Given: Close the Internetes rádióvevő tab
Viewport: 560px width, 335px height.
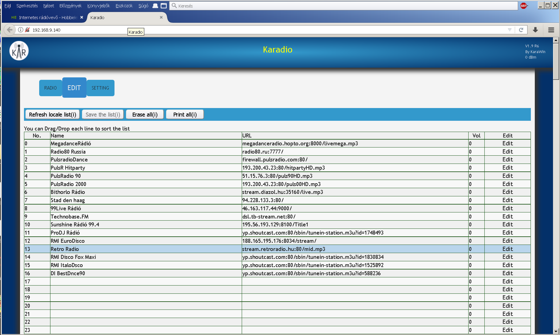Looking at the screenshot, I should click(x=82, y=18).
